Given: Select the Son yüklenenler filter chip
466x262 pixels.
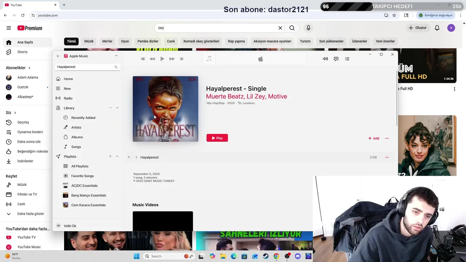Looking at the screenshot, I should click(x=331, y=41).
